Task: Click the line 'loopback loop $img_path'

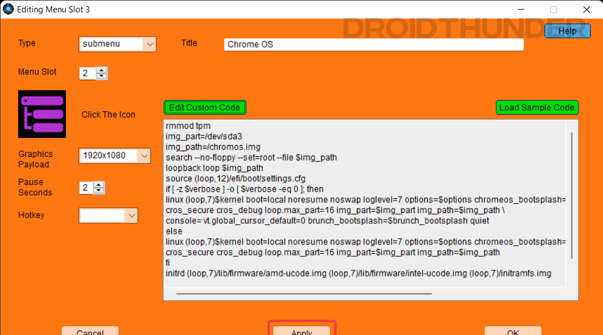Action: (x=215, y=168)
